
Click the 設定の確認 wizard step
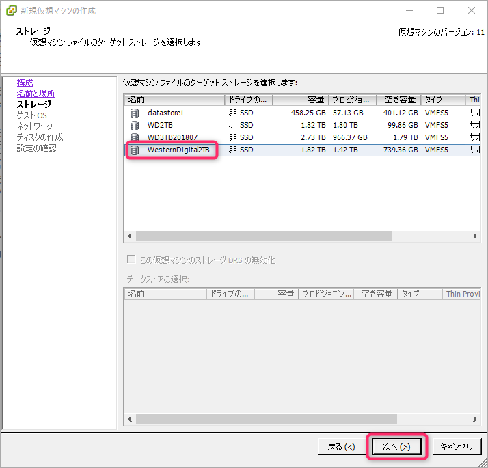(36, 148)
